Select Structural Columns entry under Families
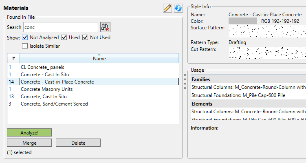 coord(249,87)
